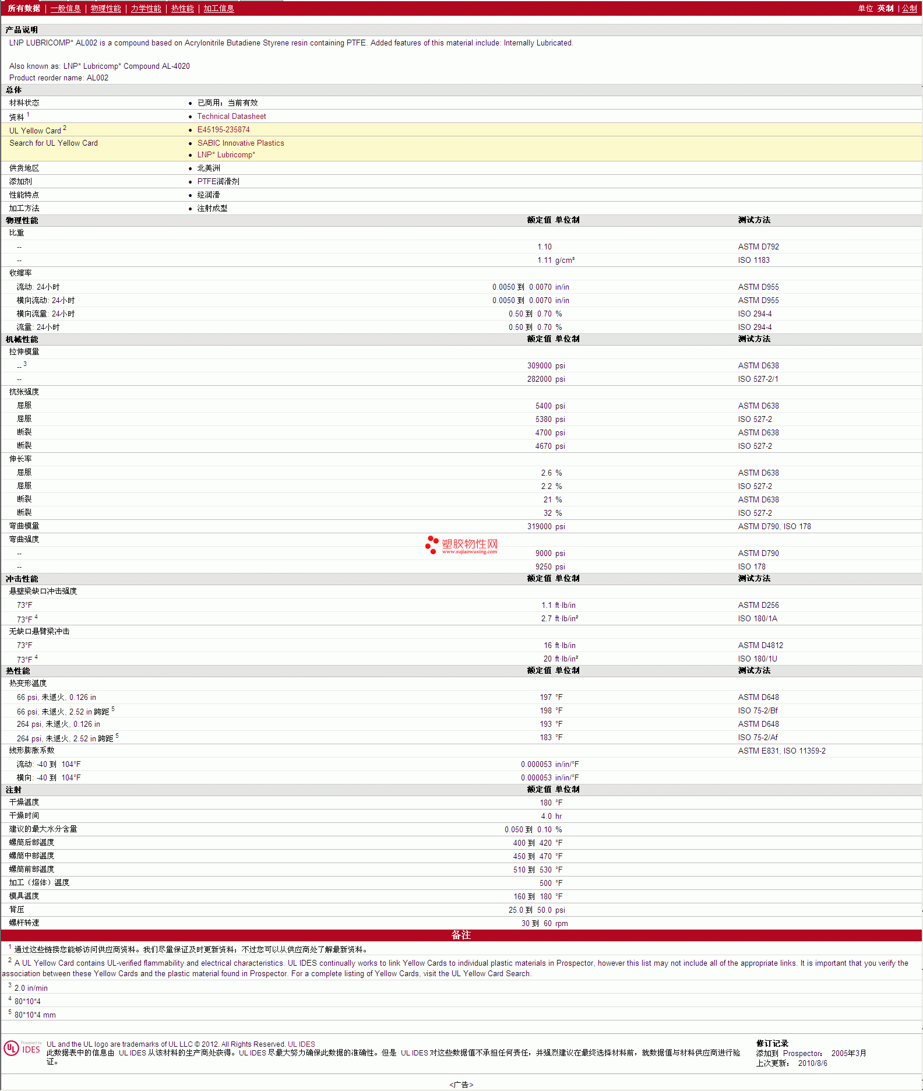Click the ISO 180/1U test method

point(758,659)
